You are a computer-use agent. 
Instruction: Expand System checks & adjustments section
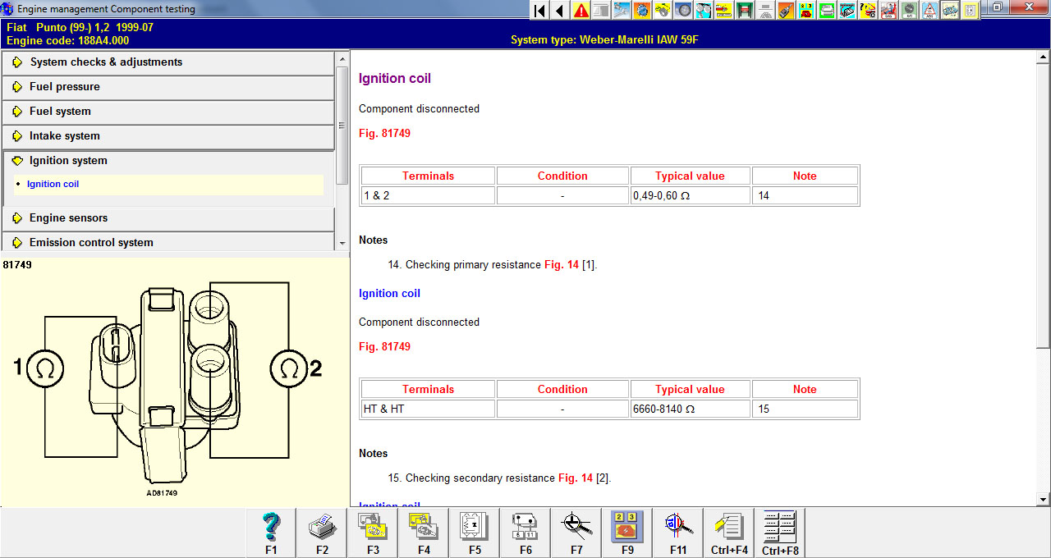pos(106,62)
